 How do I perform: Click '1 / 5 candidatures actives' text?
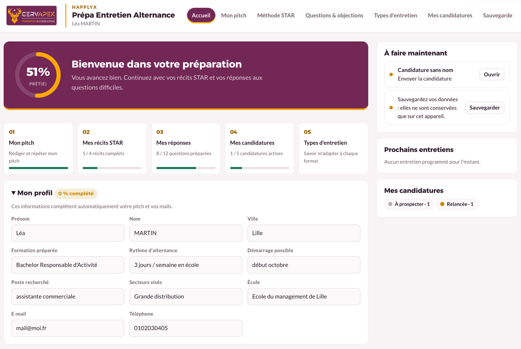(x=256, y=153)
